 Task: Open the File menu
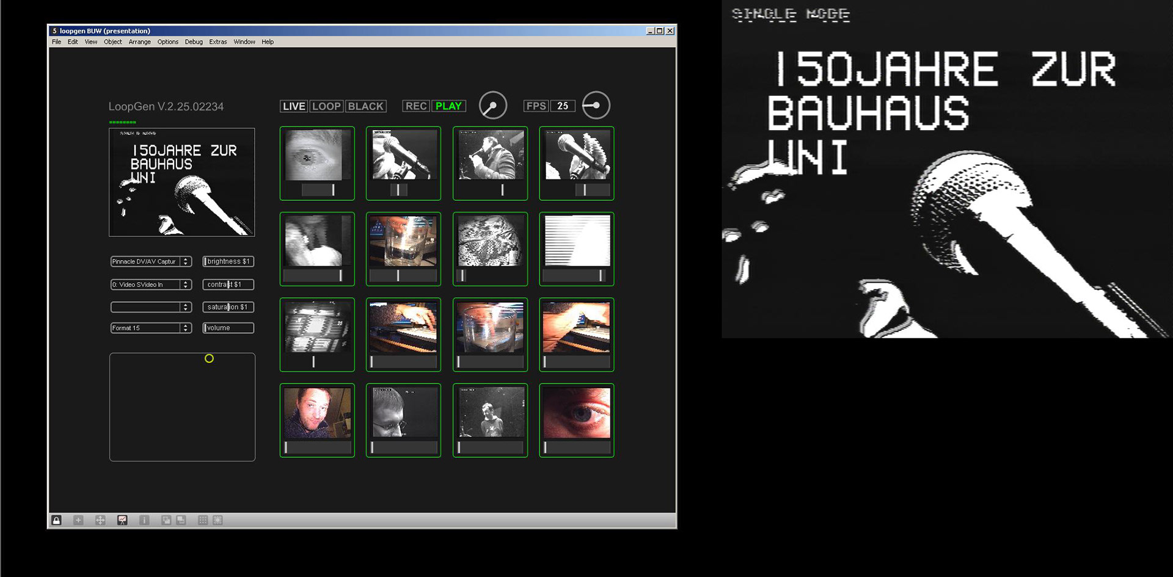(56, 42)
